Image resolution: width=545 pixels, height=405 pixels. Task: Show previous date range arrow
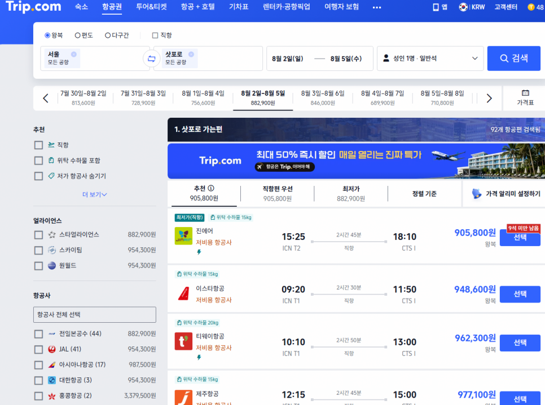[46, 98]
